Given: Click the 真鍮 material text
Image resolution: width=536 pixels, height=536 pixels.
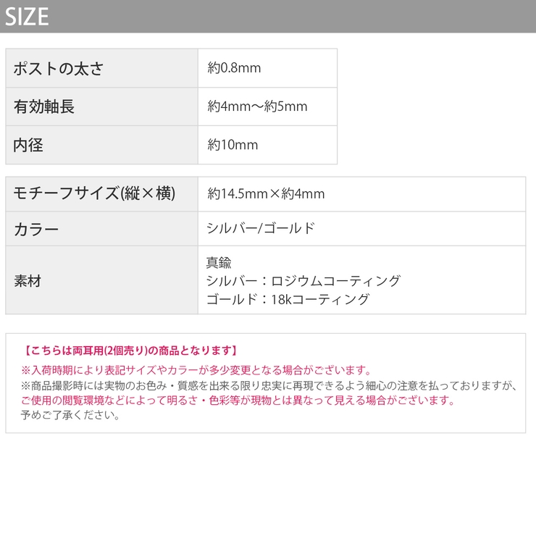Looking at the screenshot, I should (219, 263).
